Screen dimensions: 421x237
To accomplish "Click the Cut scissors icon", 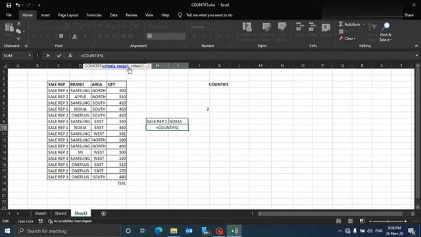I will [x=19, y=24].
